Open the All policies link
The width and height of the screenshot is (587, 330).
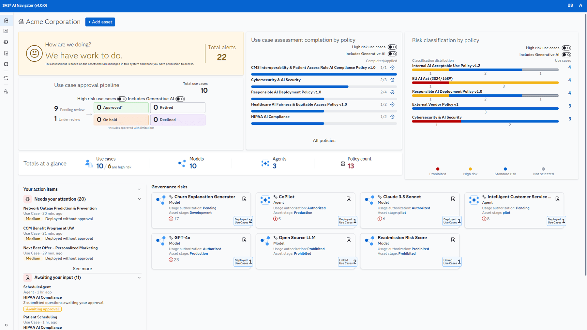coord(324,140)
